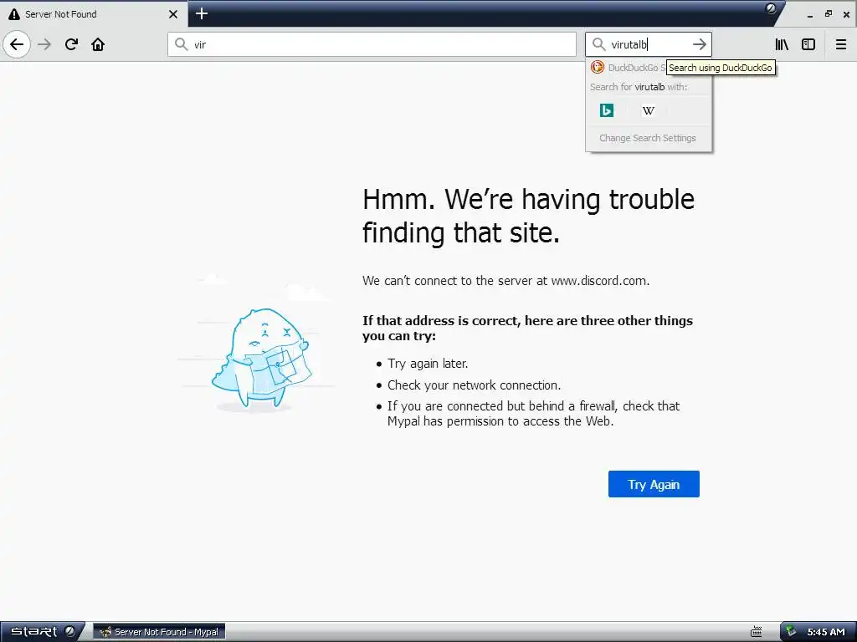Toggle the sidebar view icon

[808, 44]
